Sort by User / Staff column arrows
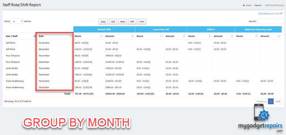The width and height of the screenshot is (286, 135). click(x=35, y=36)
